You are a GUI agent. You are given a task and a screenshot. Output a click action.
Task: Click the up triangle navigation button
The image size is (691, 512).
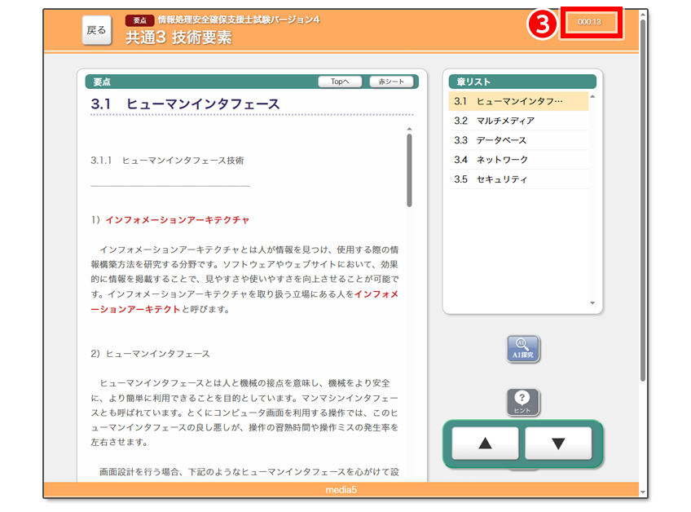[485, 444]
